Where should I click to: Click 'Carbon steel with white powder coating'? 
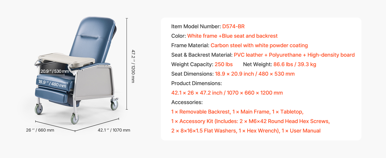pos(259,45)
